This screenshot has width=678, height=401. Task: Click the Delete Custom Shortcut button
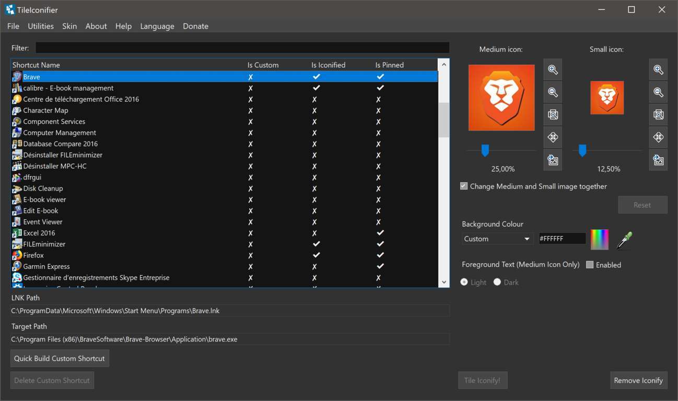[52, 380]
